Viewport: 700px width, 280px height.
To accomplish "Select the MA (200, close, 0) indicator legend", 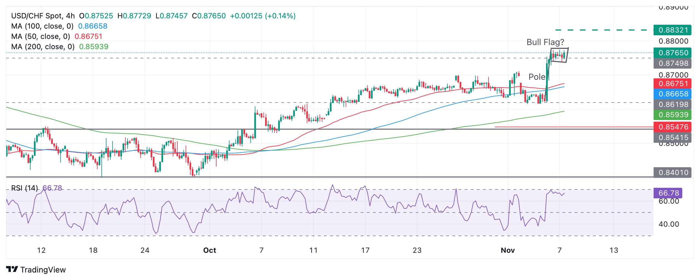I will point(43,47).
